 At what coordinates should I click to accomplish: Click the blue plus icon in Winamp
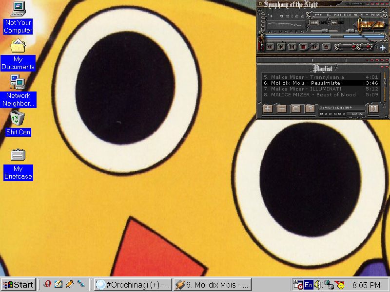coord(383,48)
